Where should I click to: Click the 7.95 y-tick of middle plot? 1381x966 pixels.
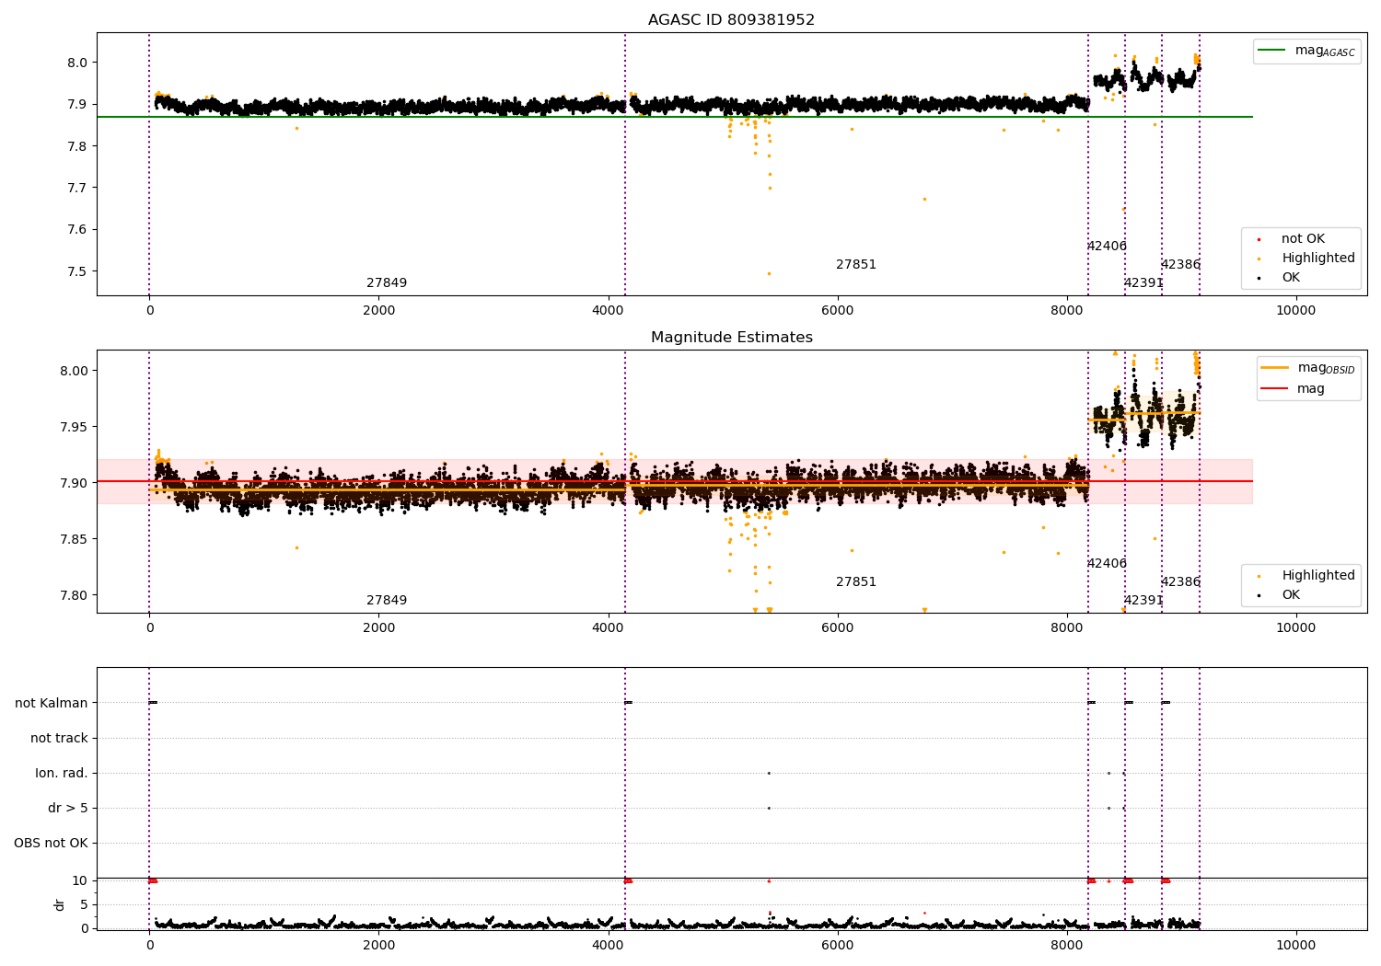[73, 427]
